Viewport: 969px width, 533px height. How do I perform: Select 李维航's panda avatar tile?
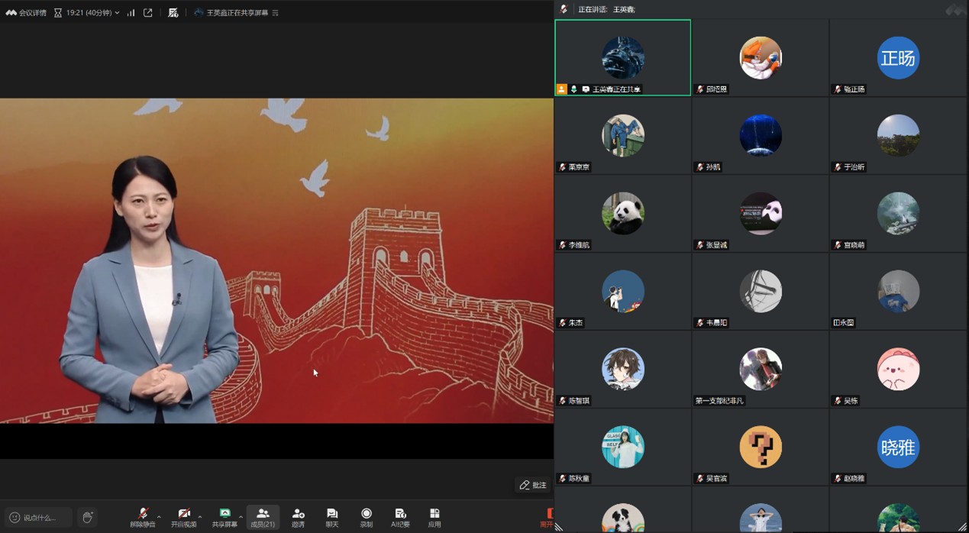pyautogui.click(x=622, y=213)
